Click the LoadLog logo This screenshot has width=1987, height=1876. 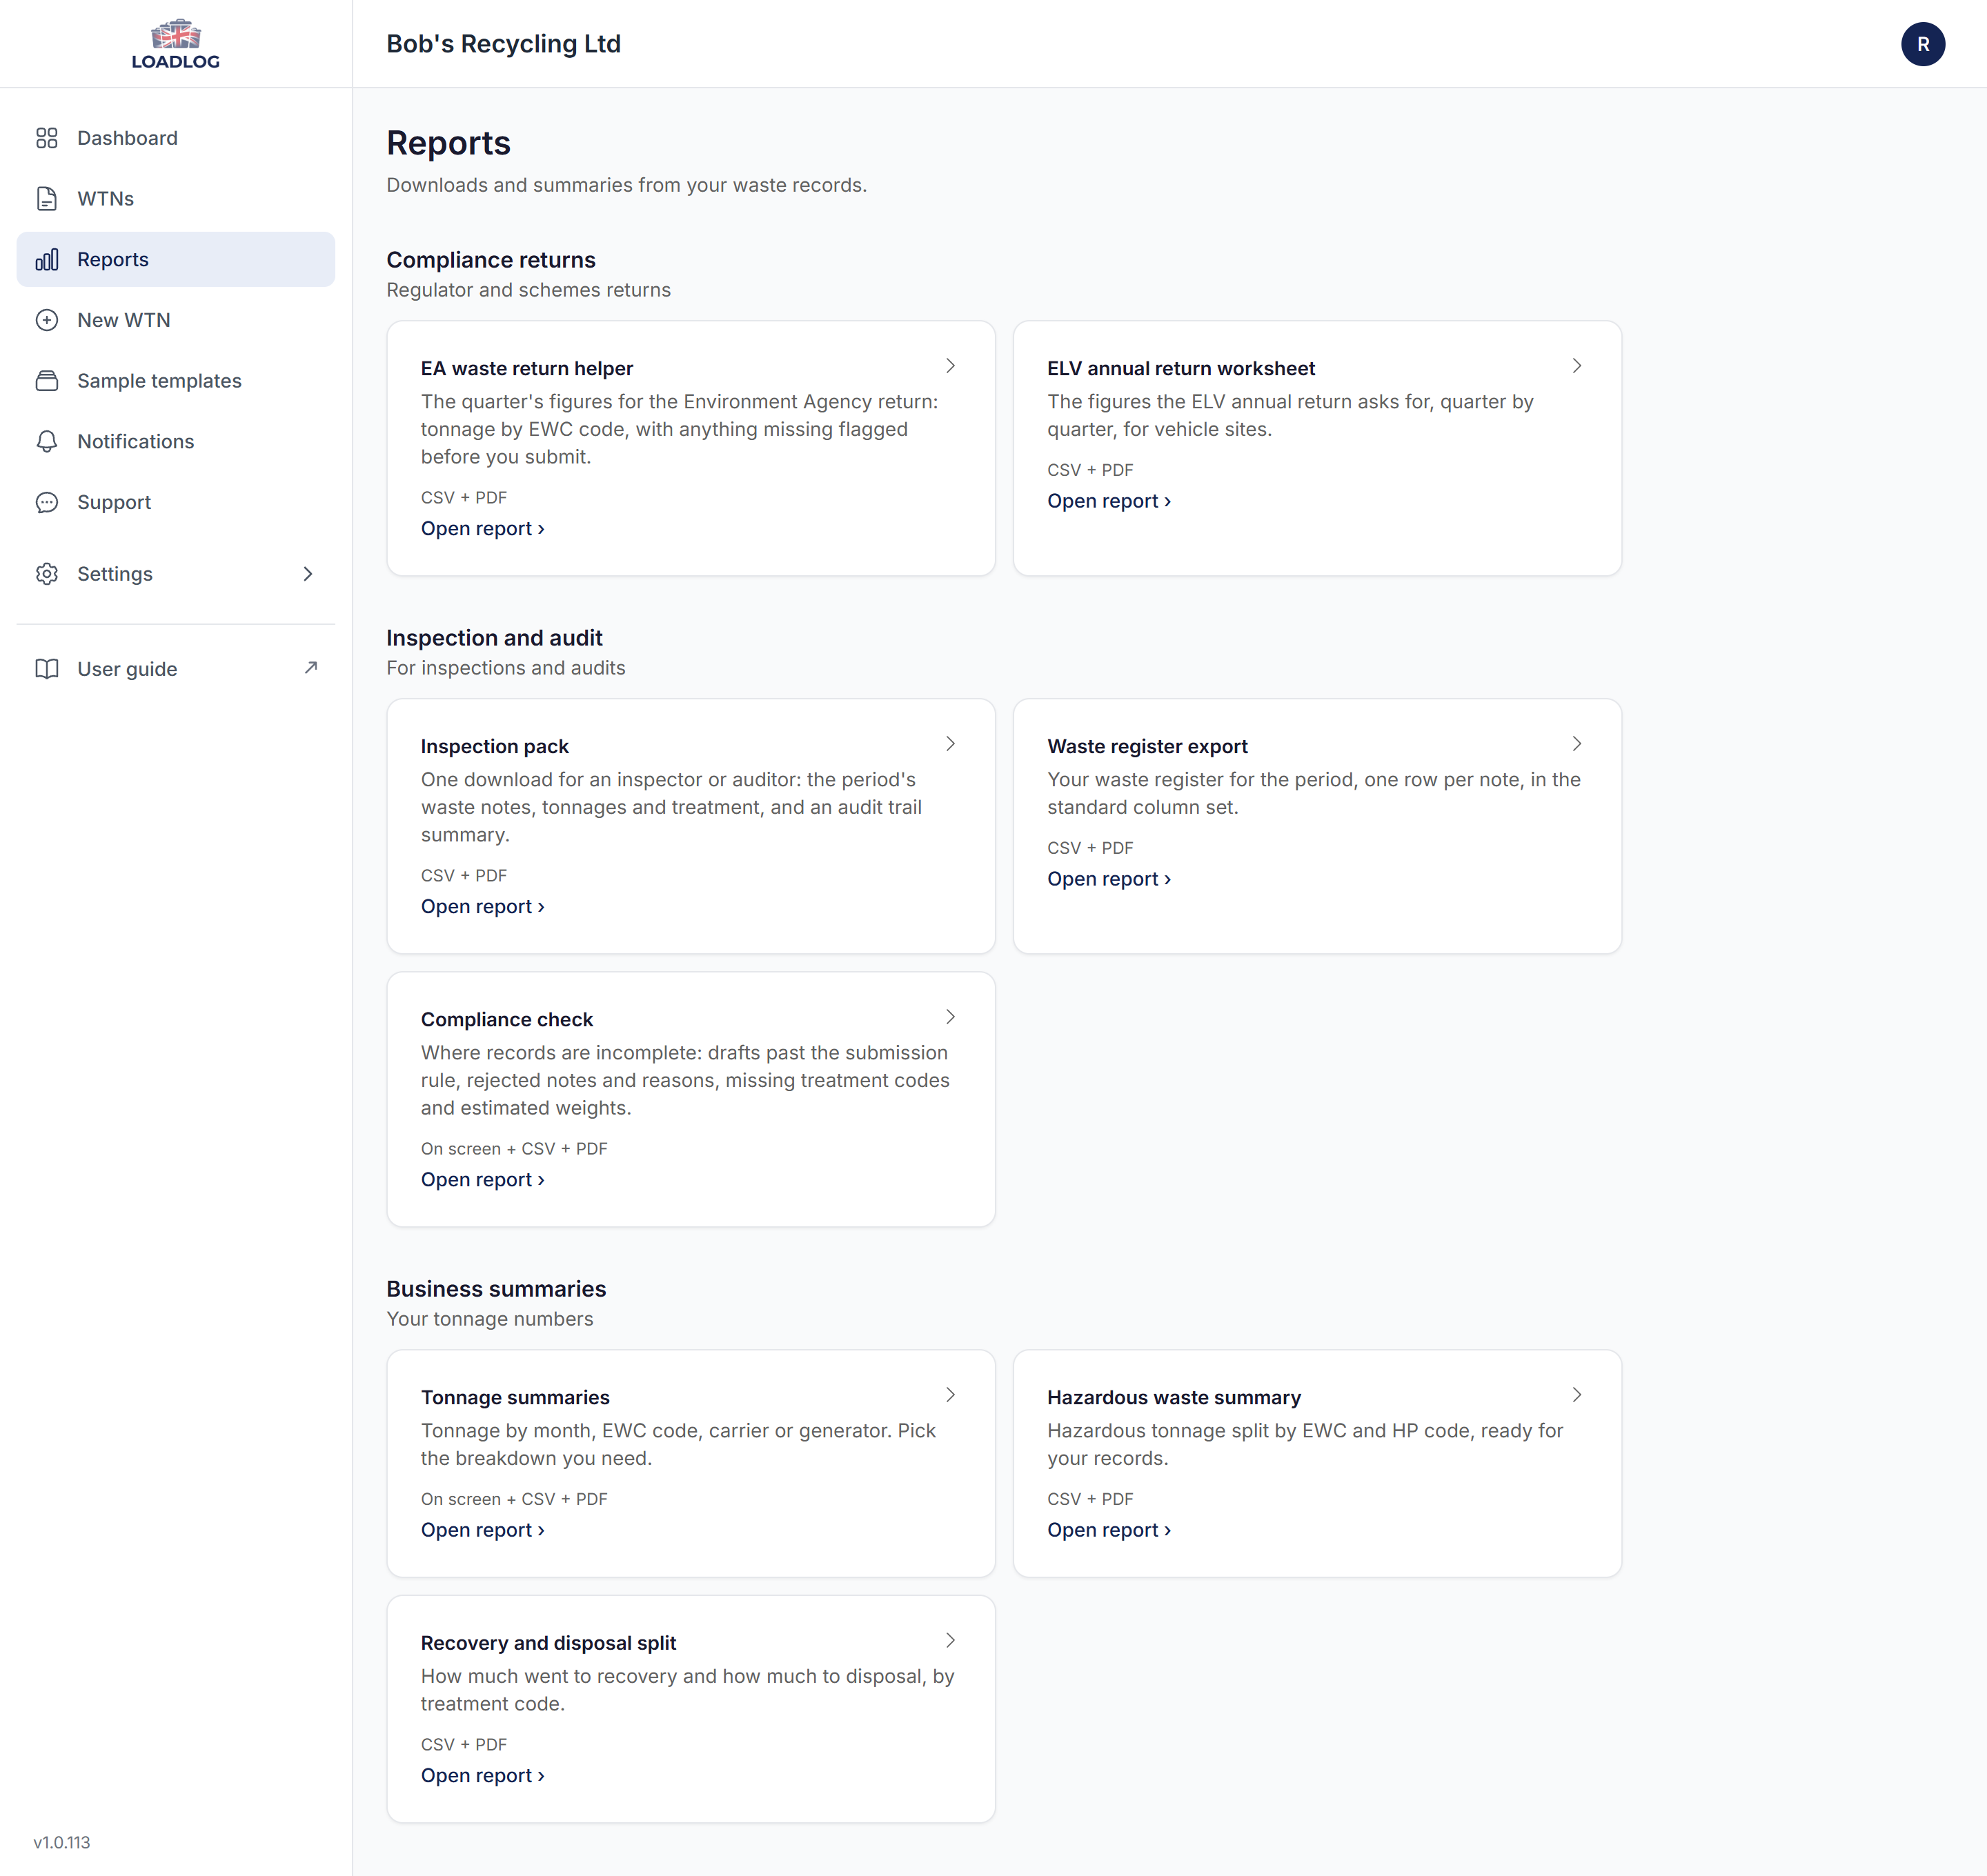click(x=175, y=44)
